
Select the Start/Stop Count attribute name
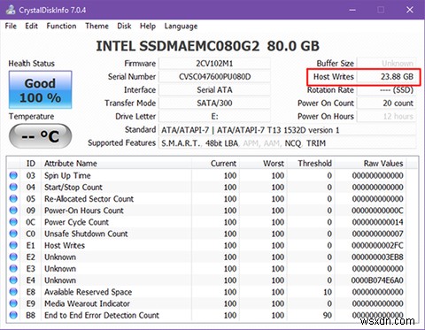pos(73,187)
